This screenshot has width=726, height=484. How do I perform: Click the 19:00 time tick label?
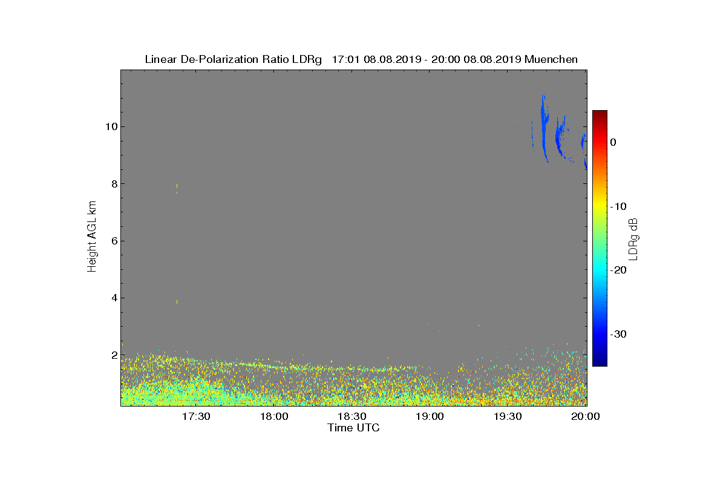point(430,416)
